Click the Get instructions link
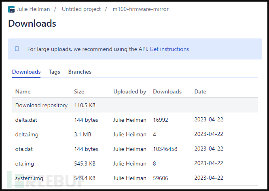The image size is (269, 191). tap(169, 49)
